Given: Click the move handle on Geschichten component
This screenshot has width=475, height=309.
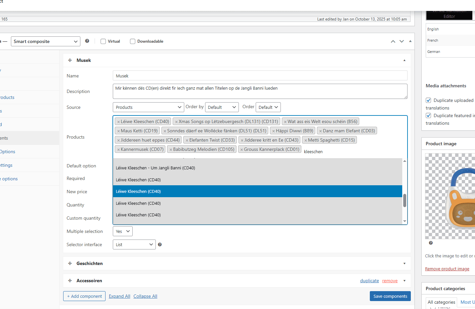Looking at the screenshot, I should (x=70, y=263).
